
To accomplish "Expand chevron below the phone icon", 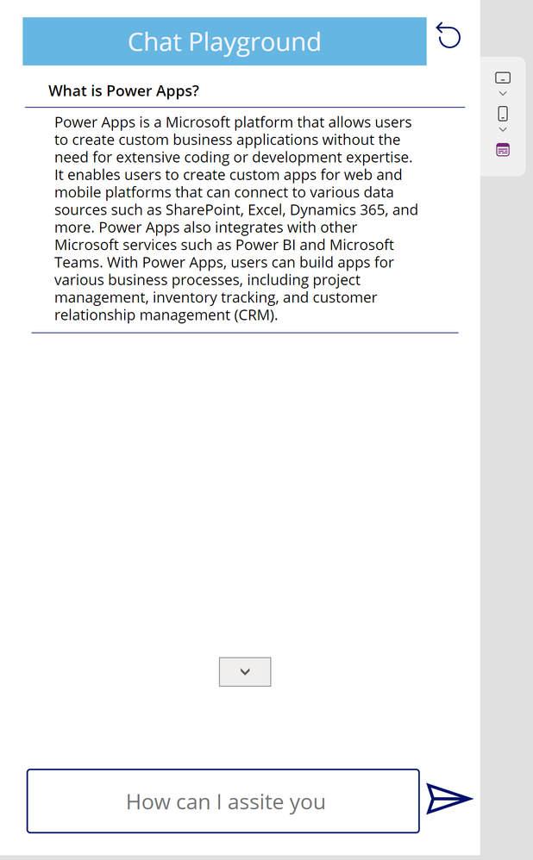I will click(x=503, y=129).
